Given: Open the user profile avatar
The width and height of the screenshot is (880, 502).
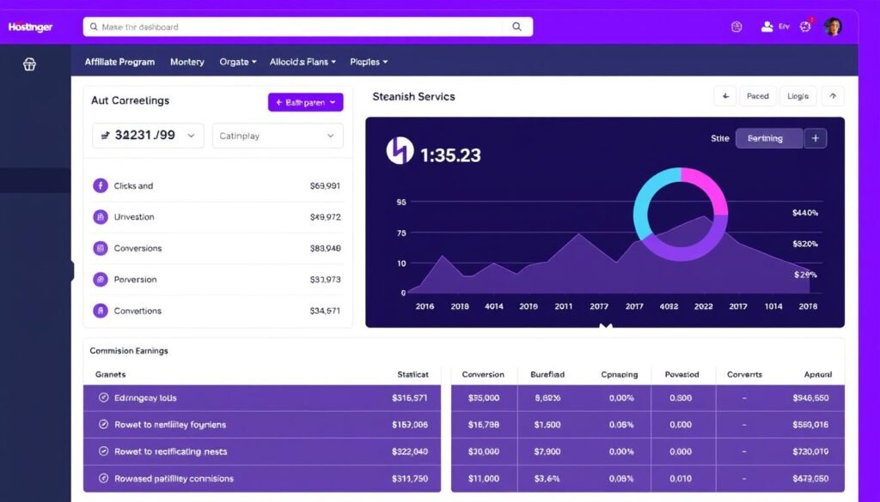Looking at the screenshot, I should pos(833,27).
